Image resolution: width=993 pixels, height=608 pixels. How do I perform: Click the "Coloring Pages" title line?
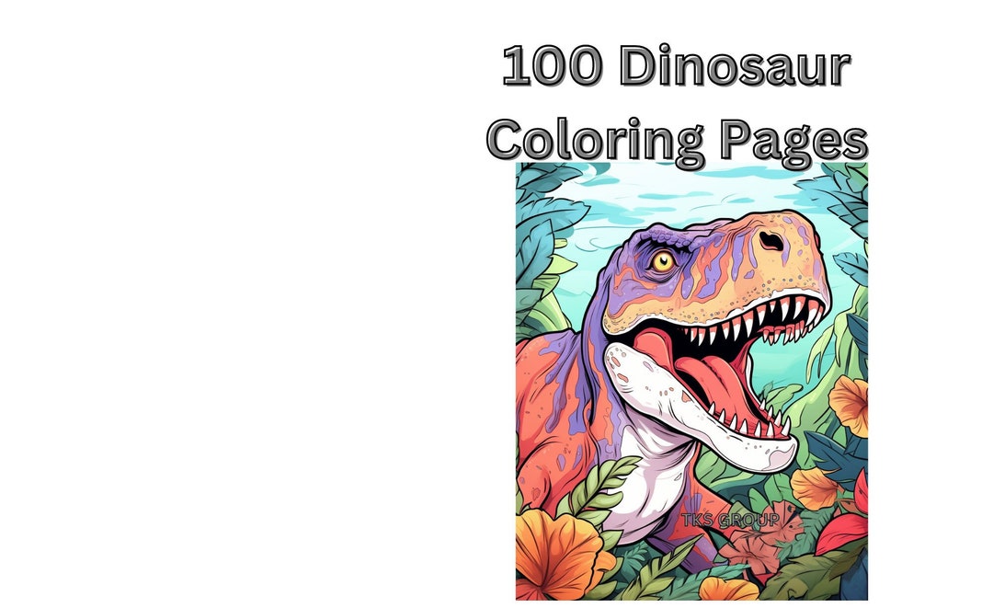[677, 141]
